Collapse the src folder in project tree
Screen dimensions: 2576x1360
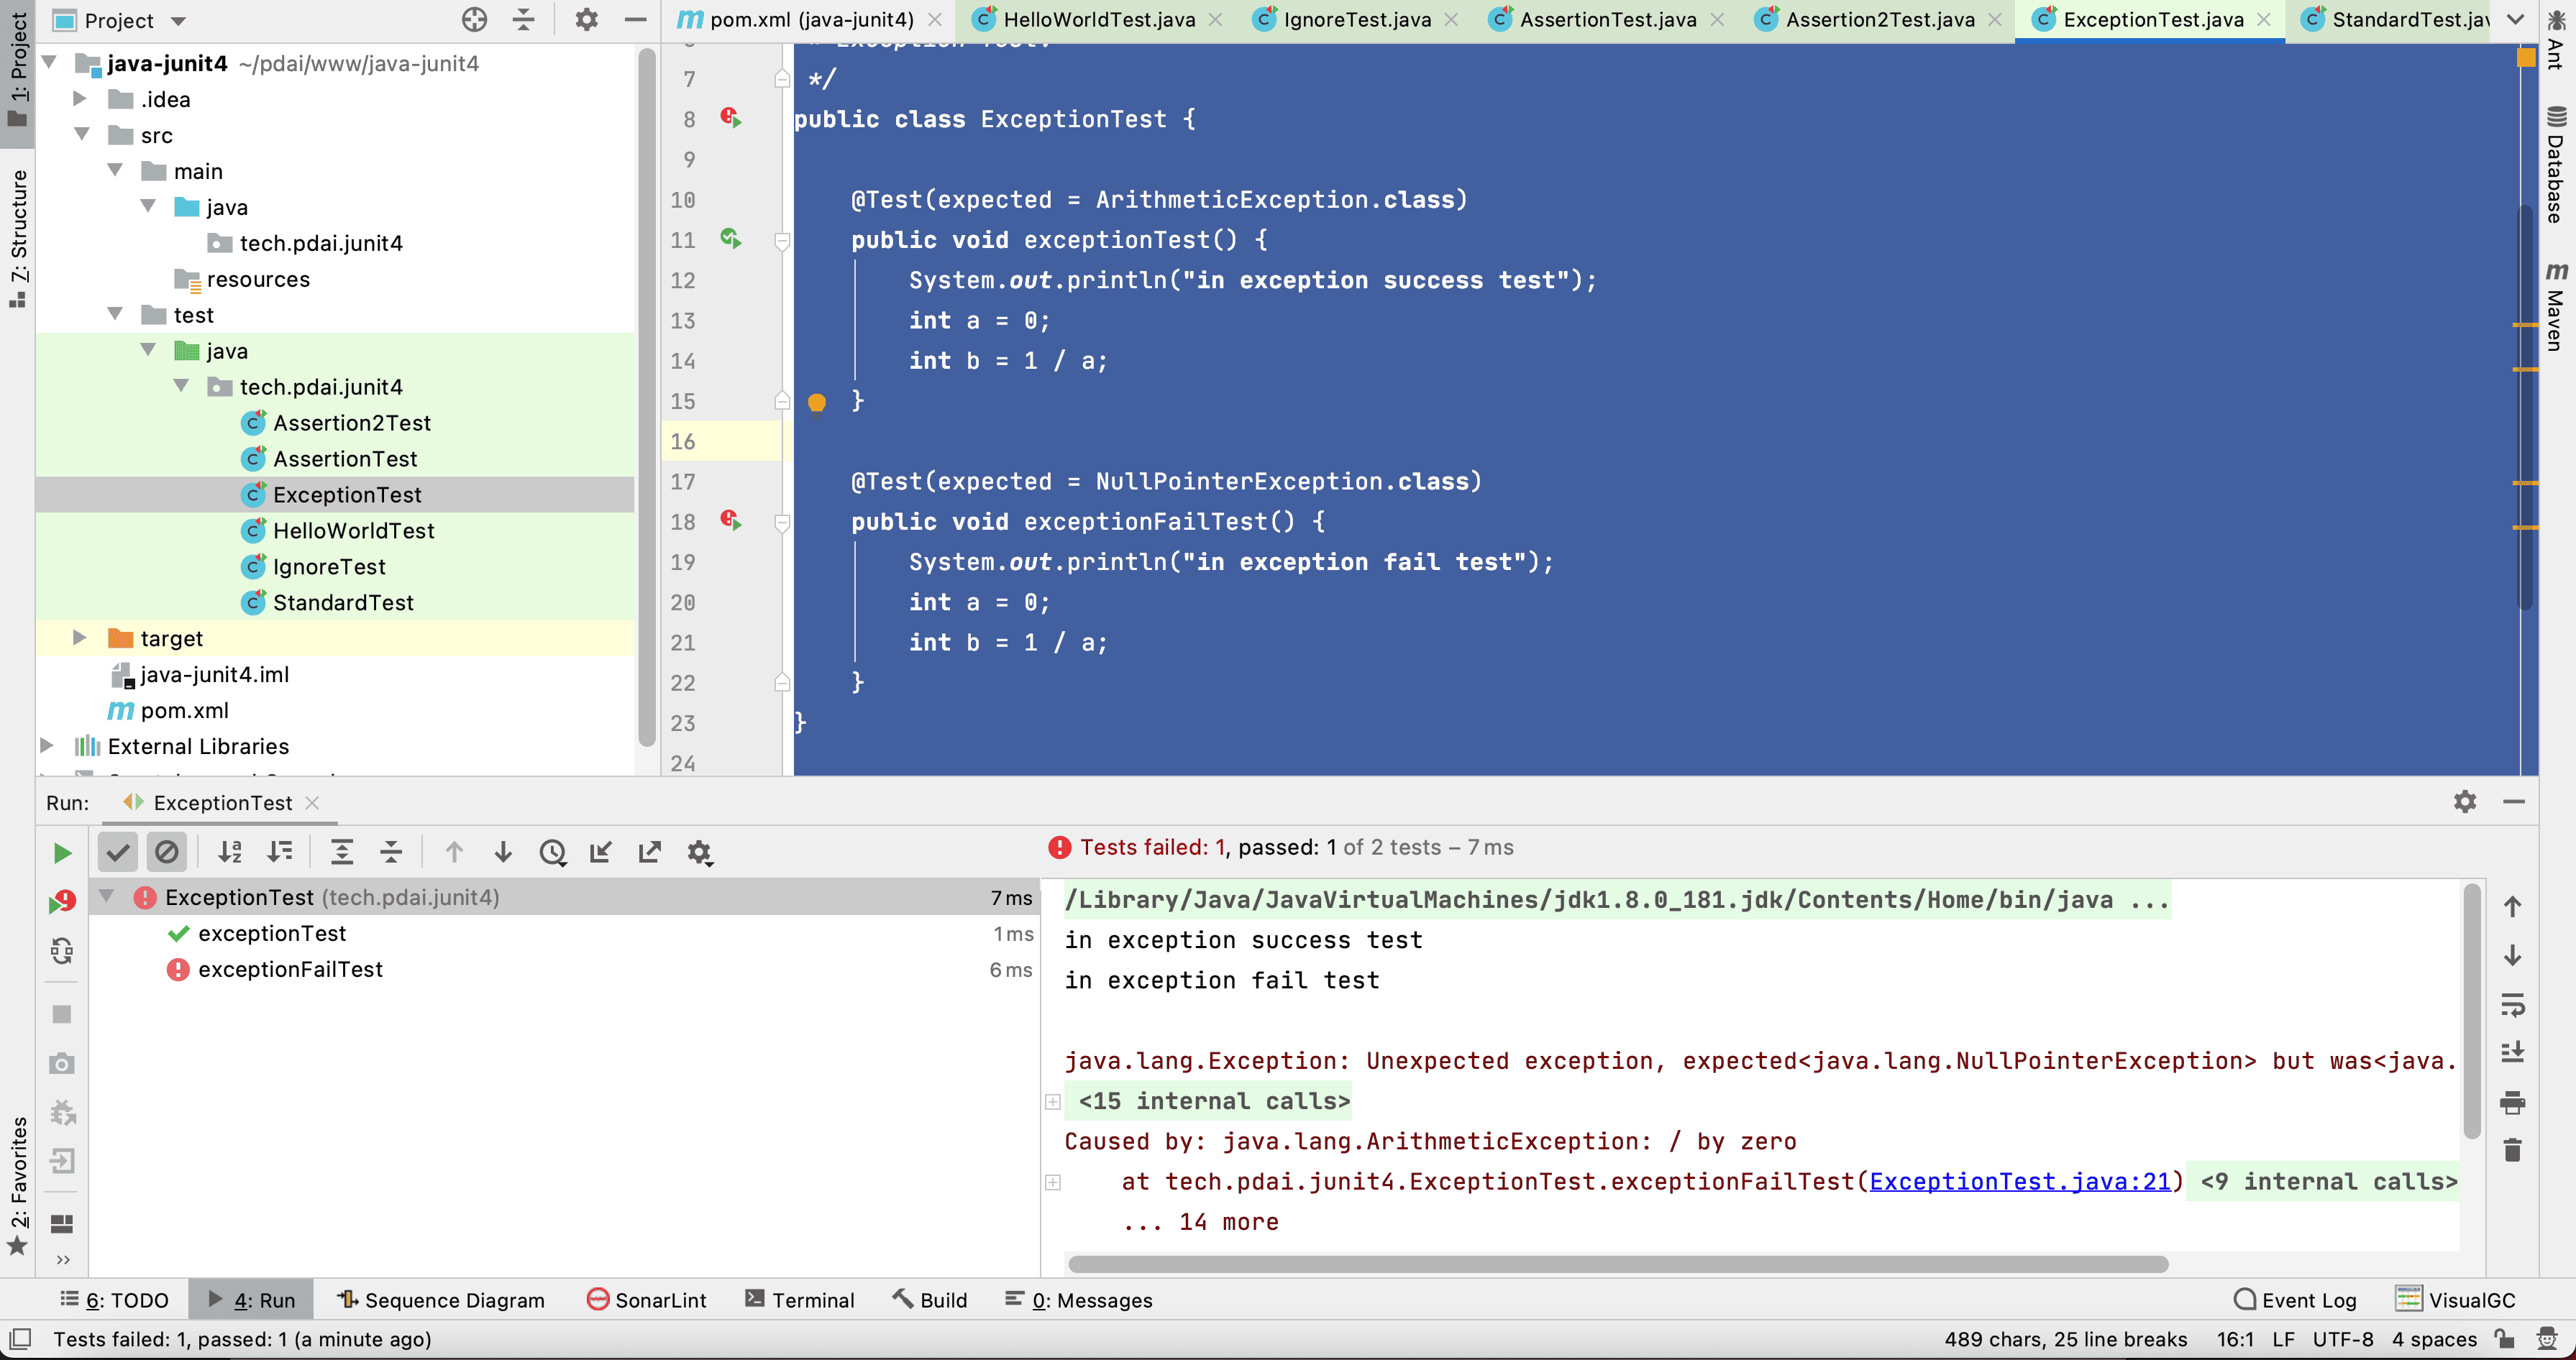pyautogui.click(x=82, y=135)
